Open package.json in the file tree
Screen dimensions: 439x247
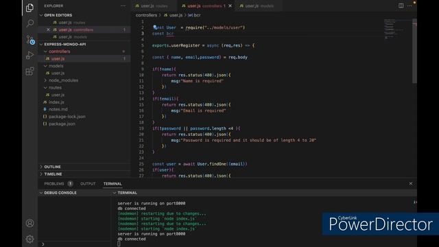[84, 123]
